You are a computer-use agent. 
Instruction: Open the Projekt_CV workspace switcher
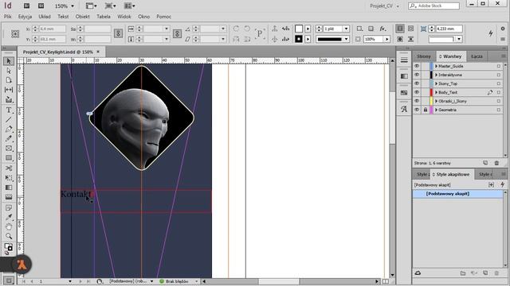[x=384, y=6]
